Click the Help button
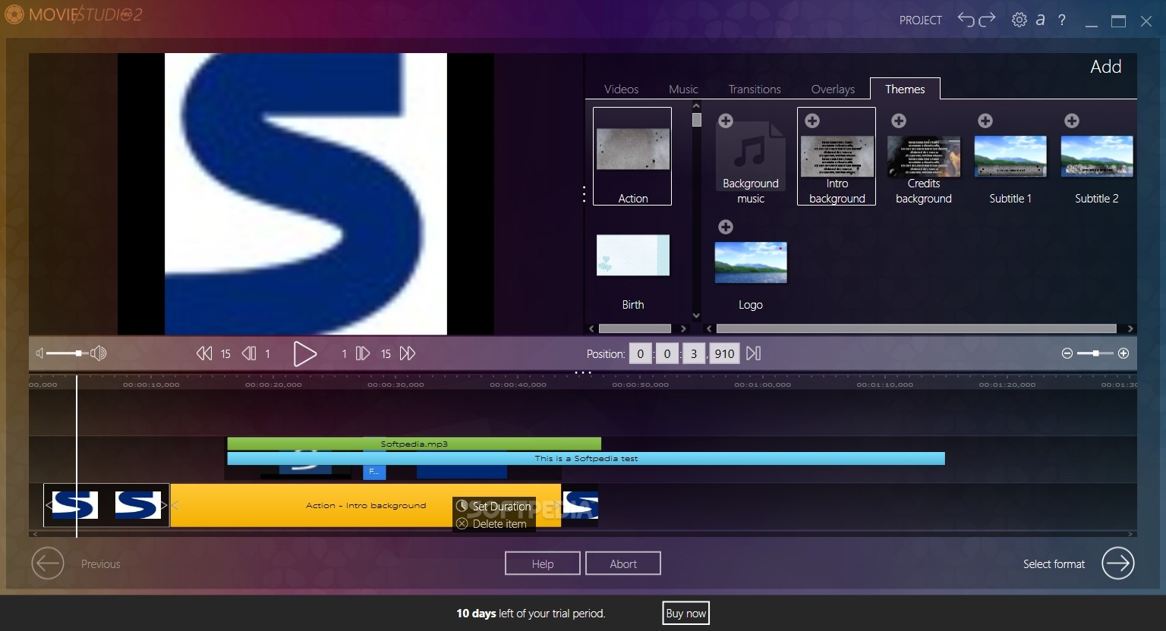 543,564
